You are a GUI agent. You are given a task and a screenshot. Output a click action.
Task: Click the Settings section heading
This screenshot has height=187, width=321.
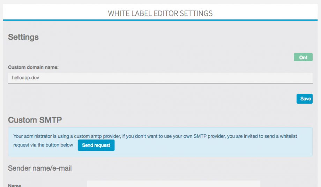click(23, 37)
